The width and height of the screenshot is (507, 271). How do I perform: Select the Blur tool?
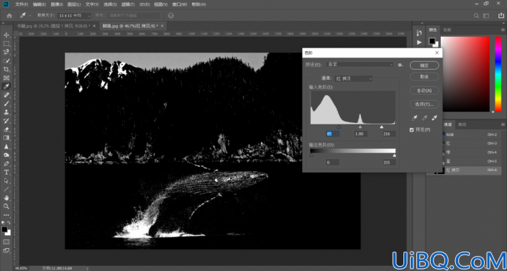pos(6,147)
